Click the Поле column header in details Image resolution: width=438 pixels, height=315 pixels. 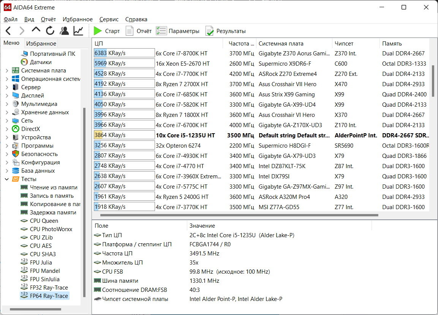pos(139,226)
